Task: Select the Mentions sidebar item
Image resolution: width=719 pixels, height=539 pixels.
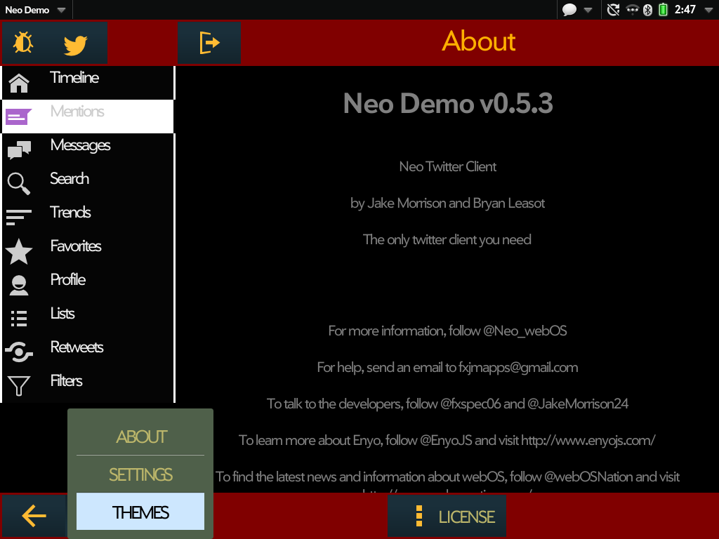Action: pyautogui.click(x=77, y=112)
